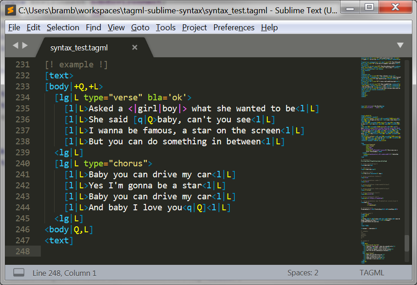The width and height of the screenshot is (417, 285).
Task: Click the minimap code preview
Action: [381, 159]
